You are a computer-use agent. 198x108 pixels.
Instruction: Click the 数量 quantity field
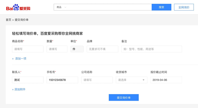(57, 49)
